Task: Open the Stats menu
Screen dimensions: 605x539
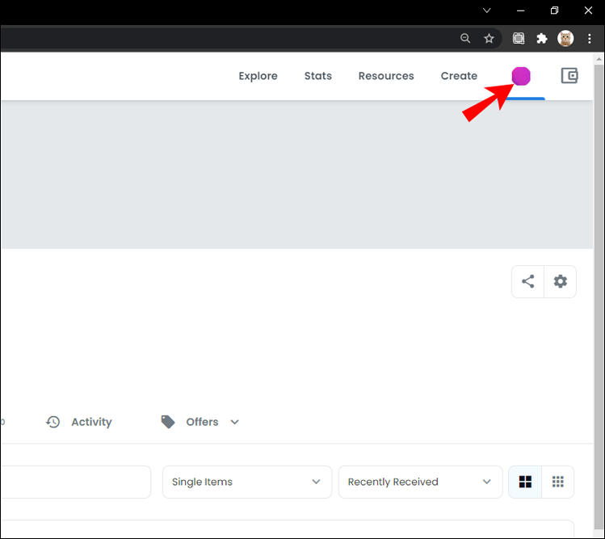Action: point(318,76)
